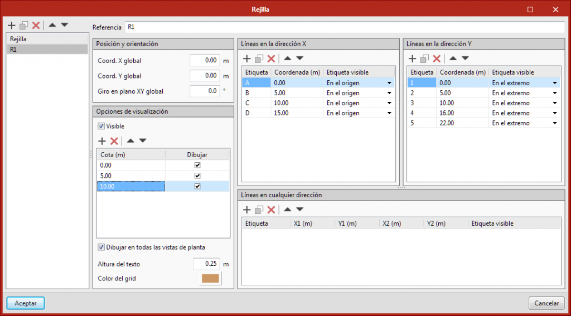571x316 pixels.
Task: Open Etiqueta visible dropdown for line A
Action: pyautogui.click(x=389, y=83)
